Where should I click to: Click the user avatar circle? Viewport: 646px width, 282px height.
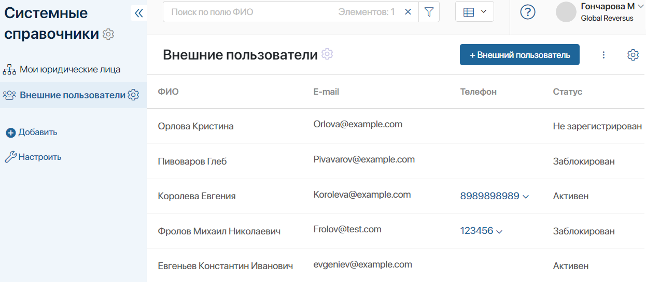(x=566, y=12)
